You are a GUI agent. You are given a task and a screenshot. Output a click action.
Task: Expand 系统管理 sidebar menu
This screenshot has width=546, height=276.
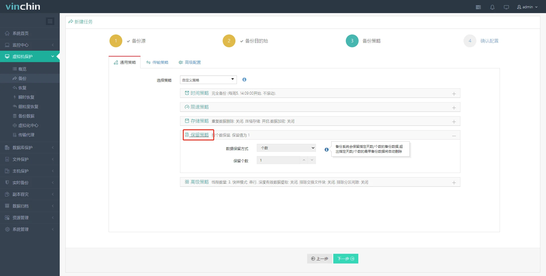[30, 229]
